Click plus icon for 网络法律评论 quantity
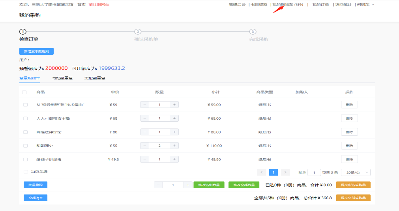This screenshot has width=399, height=211. (x=174, y=132)
